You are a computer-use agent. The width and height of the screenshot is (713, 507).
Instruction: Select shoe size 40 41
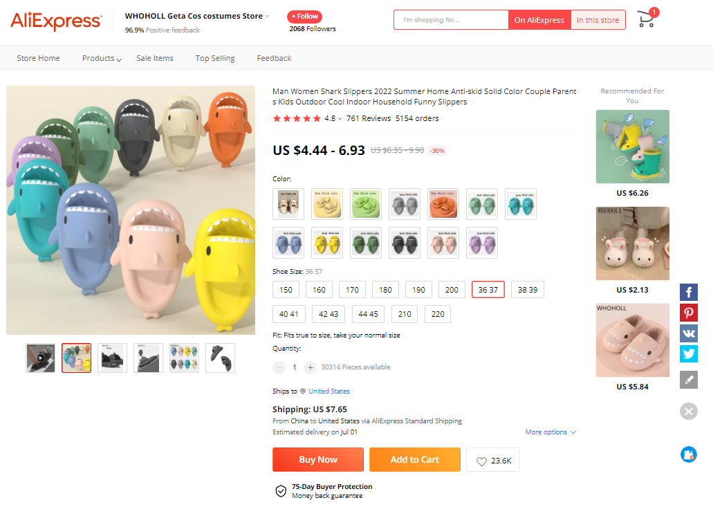point(288,313)
